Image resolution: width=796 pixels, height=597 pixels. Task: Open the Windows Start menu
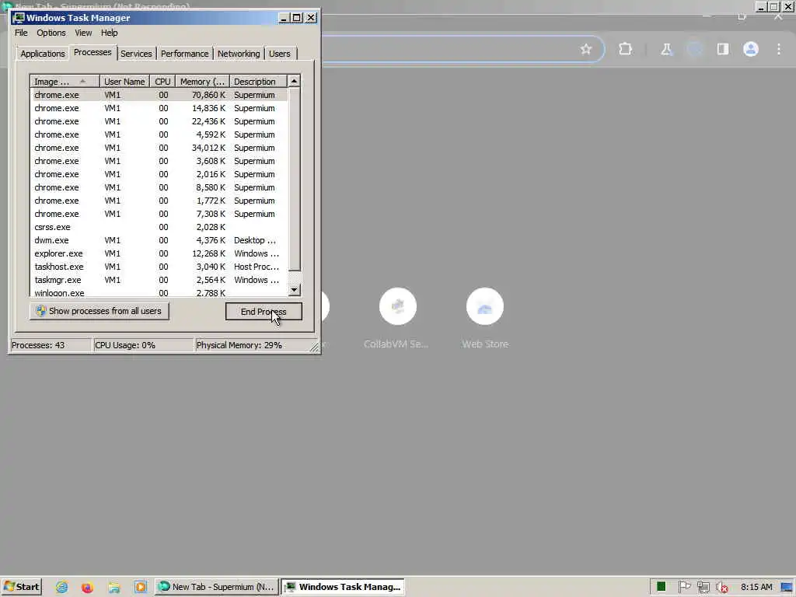(21, 587)
